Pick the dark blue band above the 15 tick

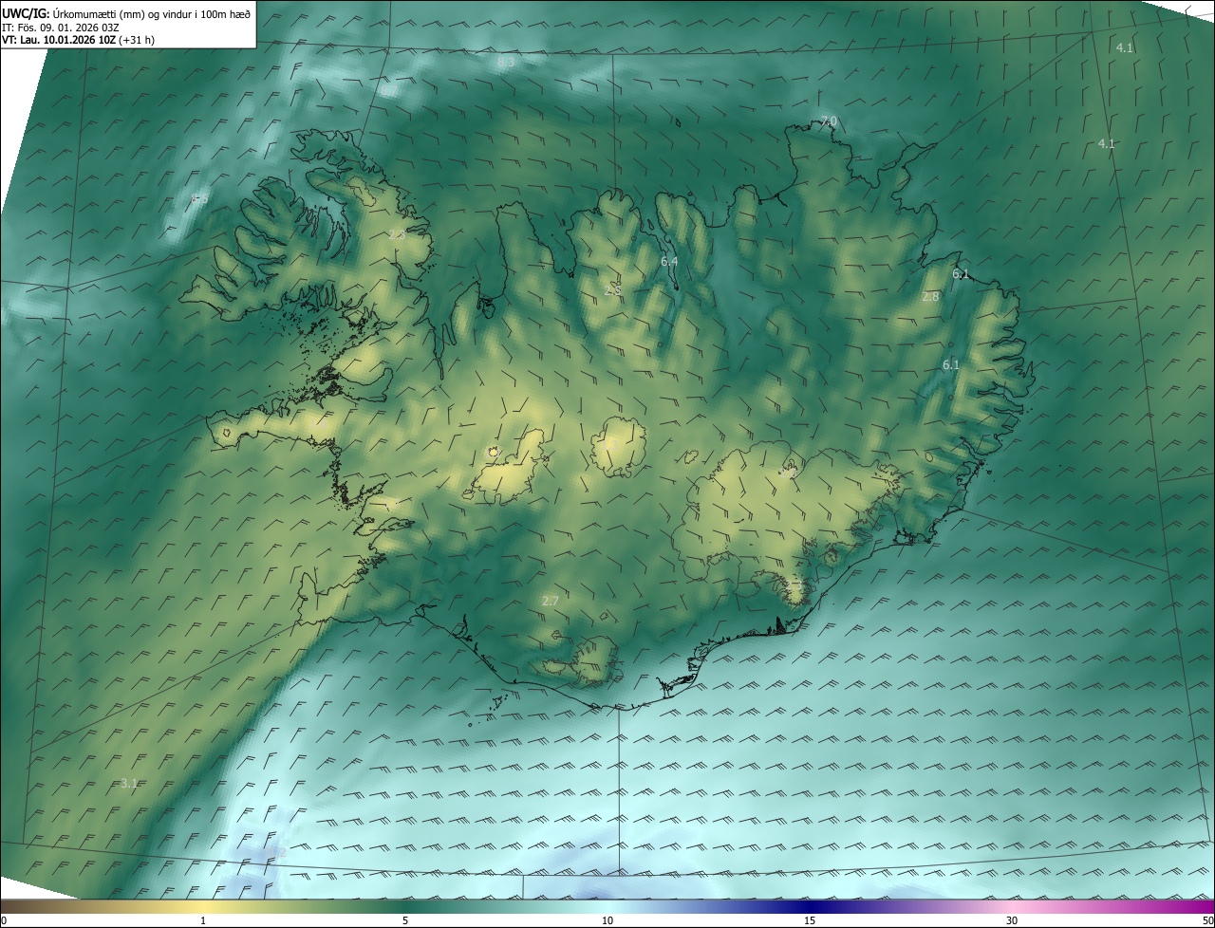click(810, 906)
